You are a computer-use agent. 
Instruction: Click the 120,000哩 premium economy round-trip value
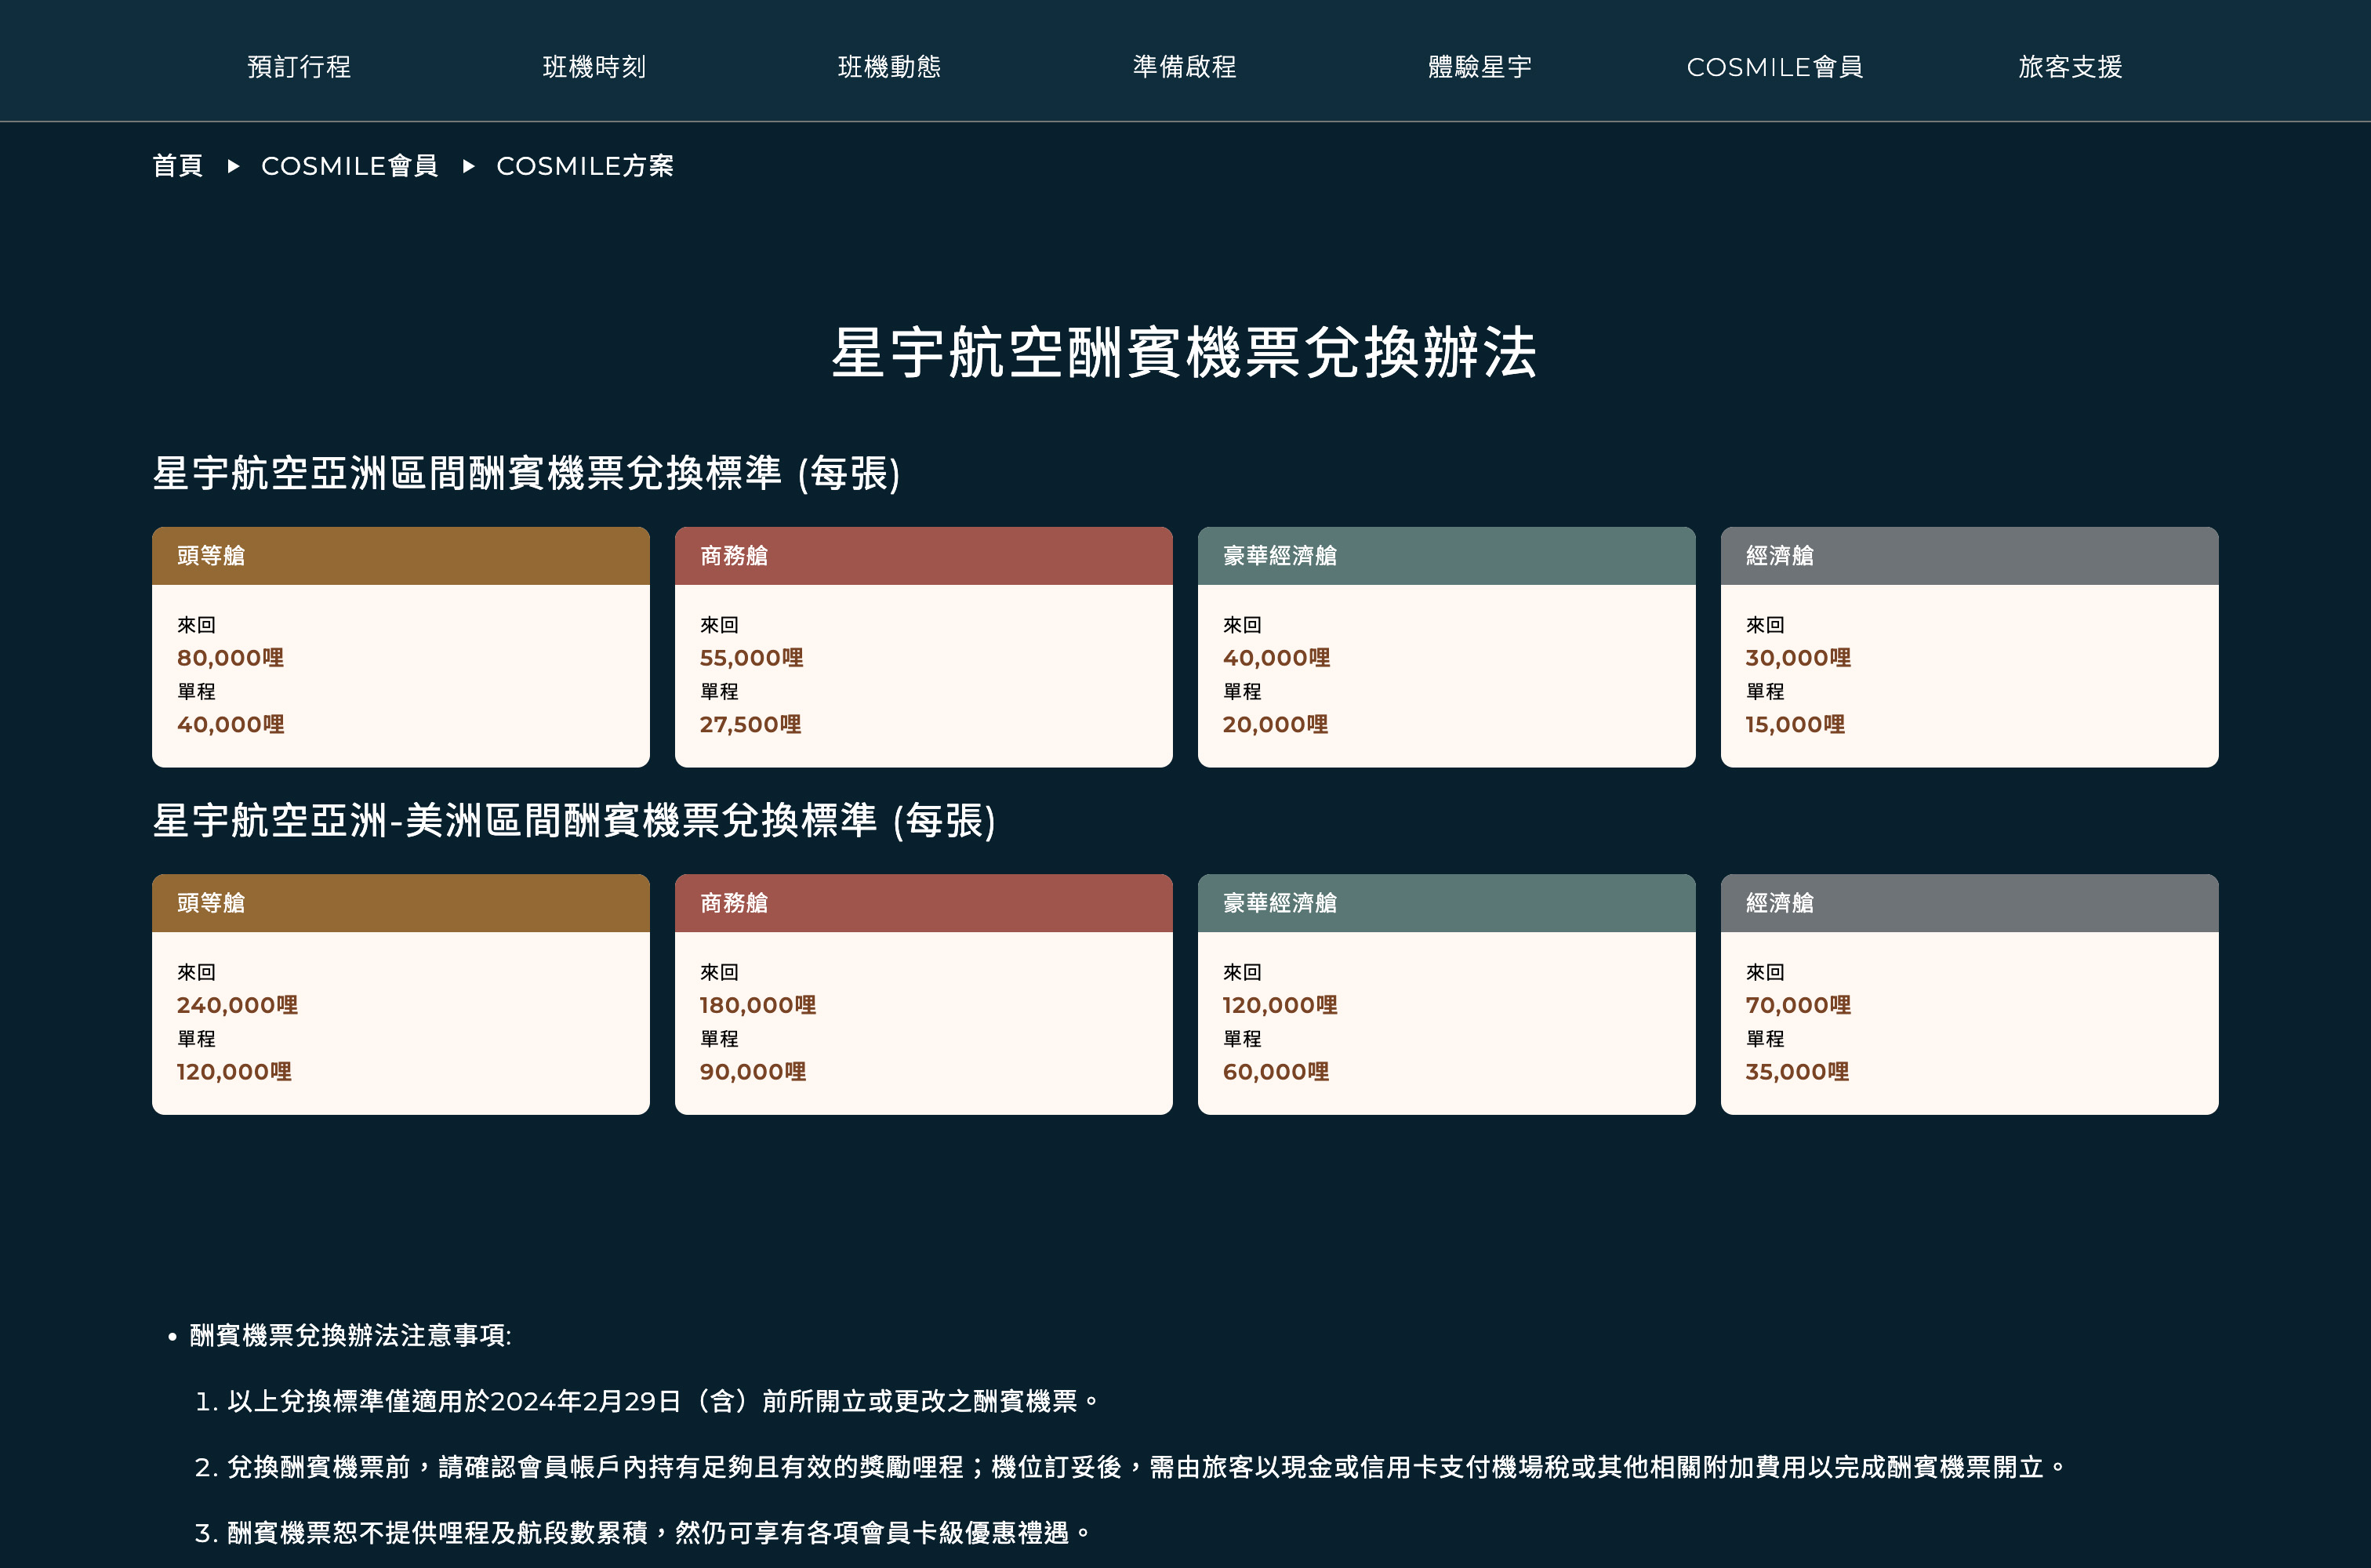click(1281, 1005)
